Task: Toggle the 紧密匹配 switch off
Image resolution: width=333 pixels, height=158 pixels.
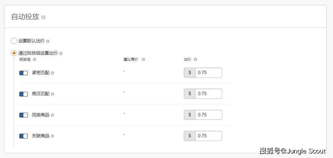Action: (23, 73)
